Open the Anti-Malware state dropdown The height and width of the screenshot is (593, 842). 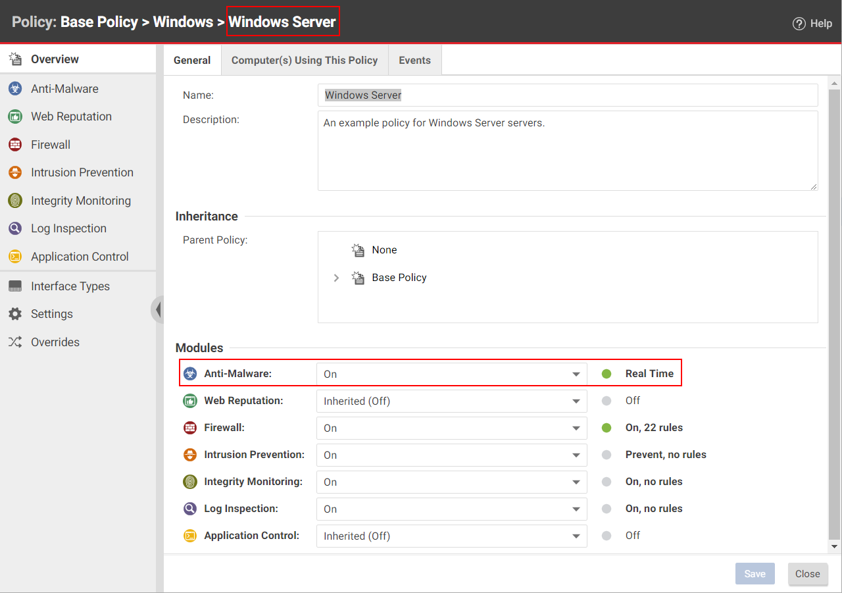(451, 373)
